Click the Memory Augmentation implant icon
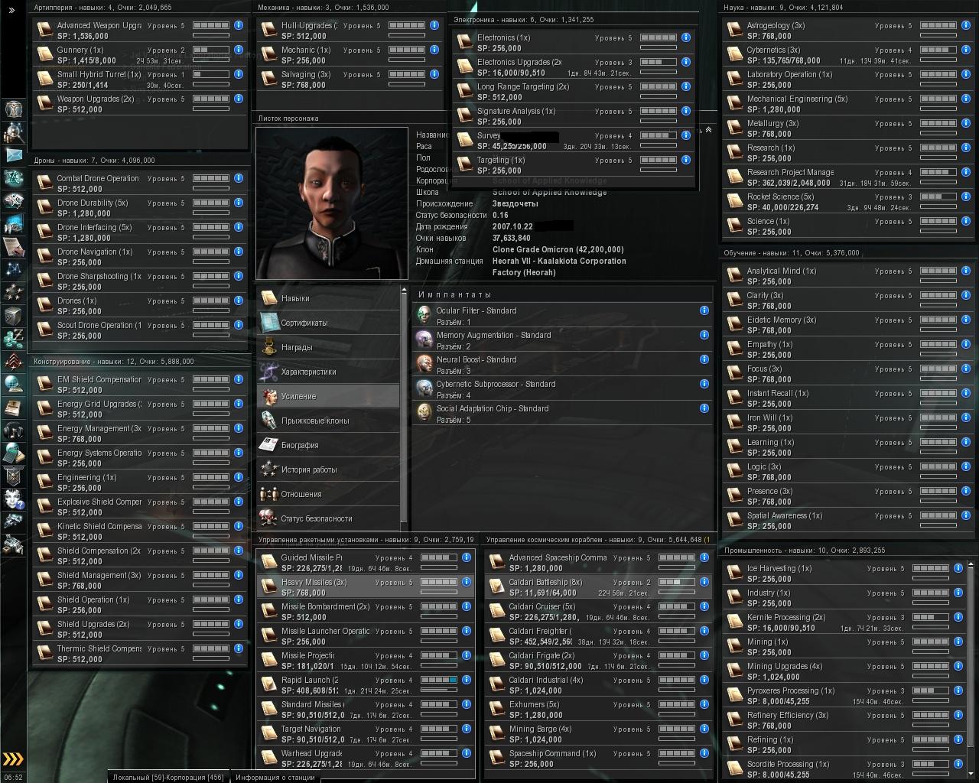 pos(423,340)
